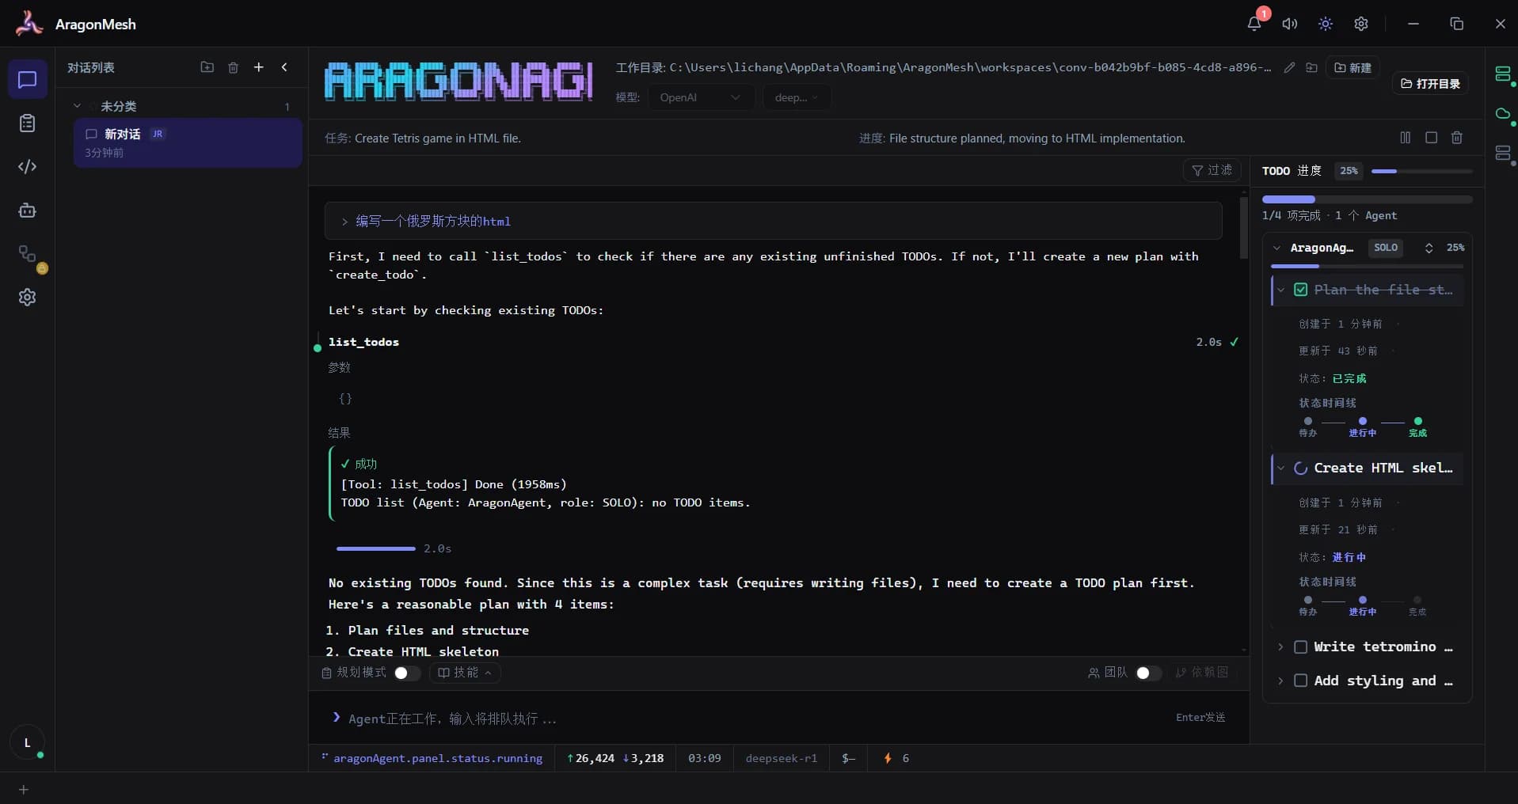
Task: Toggle the 规划模式 planning mode switch
Action: pyautogui.click(x=407, y=673)
